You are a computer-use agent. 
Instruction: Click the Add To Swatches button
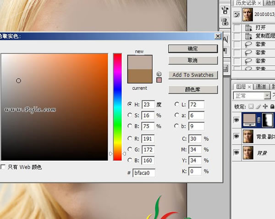(x=193, y=75)
